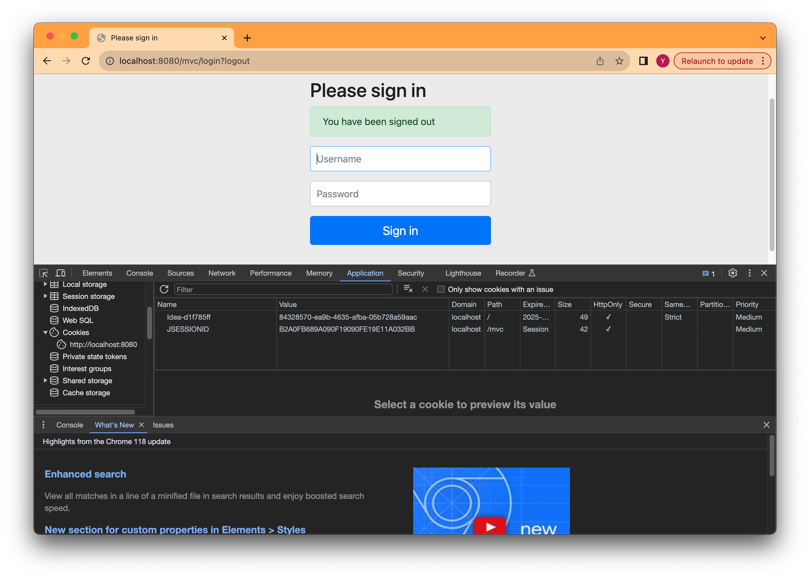Click the blue Sign in button
Image resolution: width=810 pixels, height=579 pixels.
click(400, 231)
